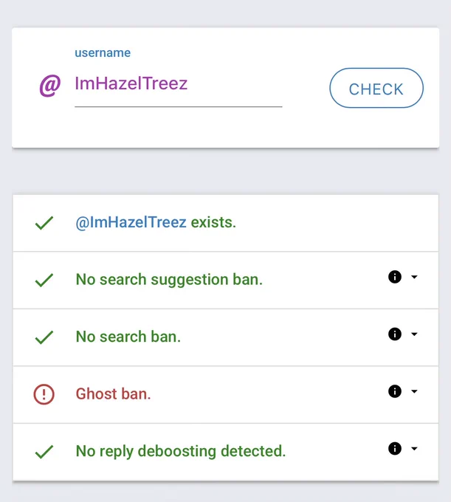The image size is (451, 502).
Task: Select the Ghost ban result row text
Action: tap(113, 393)
